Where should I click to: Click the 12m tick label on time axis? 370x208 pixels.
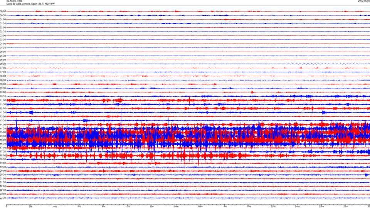[x=152, y=206]
